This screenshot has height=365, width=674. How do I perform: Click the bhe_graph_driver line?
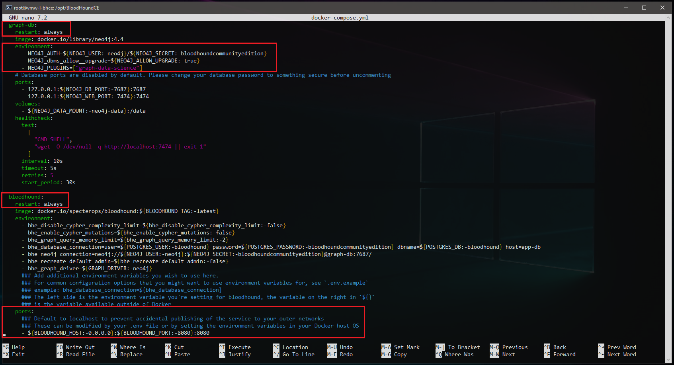tap(87, 268)
